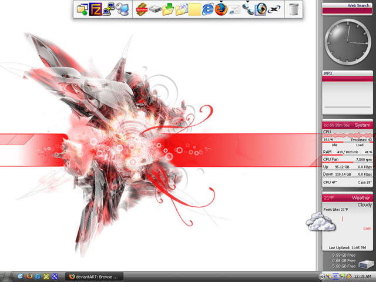
Task: Click the blue temperature tray icon
Action: tap(335, 277)
